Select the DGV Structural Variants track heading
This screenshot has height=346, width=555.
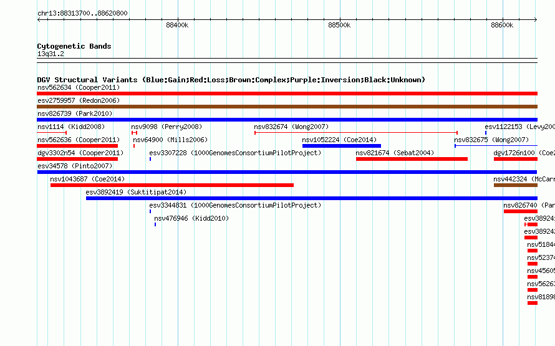(231, 80)
